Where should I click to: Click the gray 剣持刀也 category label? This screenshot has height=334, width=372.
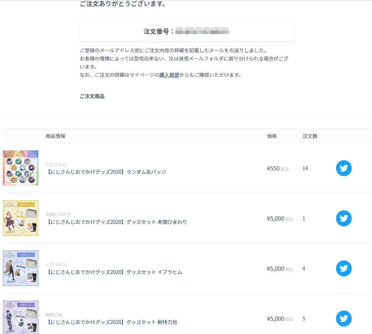tap(54, 314)
